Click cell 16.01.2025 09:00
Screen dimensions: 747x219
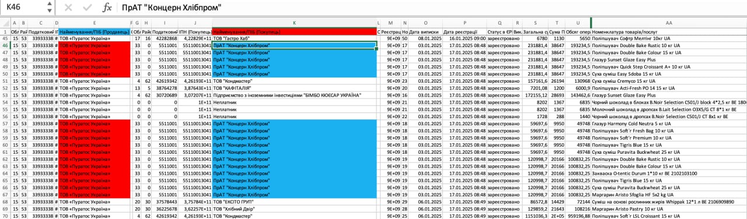465,38
